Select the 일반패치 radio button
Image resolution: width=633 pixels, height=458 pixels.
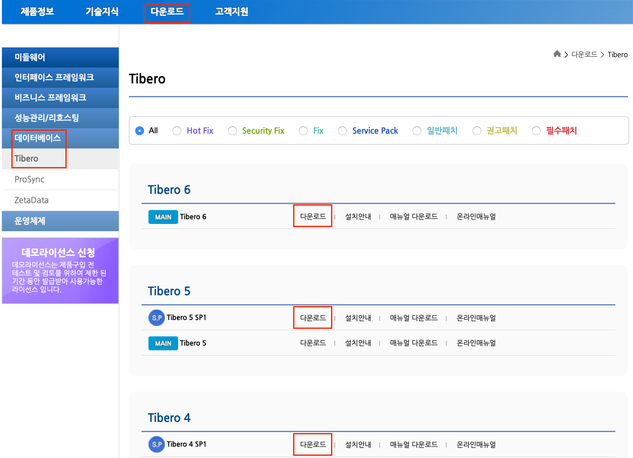[x=417, y=131]
